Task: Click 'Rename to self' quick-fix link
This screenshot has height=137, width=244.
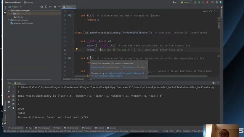Action: [98, 67]
